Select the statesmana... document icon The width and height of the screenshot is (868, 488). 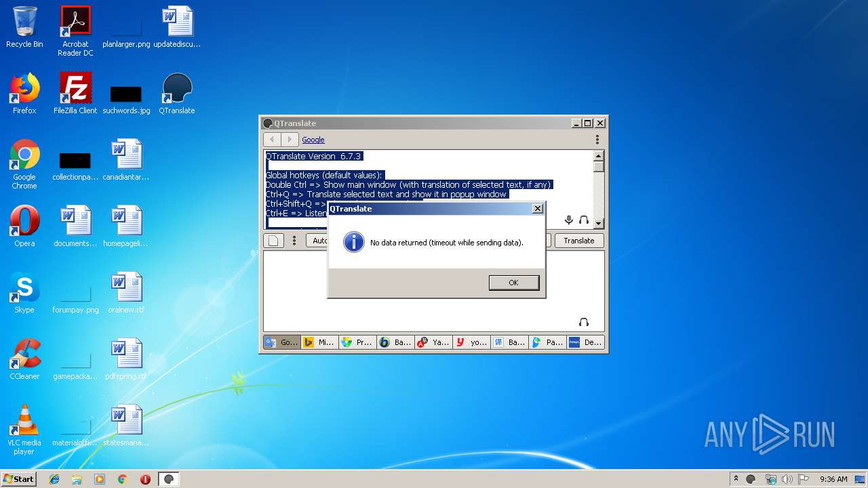point(126,426)
